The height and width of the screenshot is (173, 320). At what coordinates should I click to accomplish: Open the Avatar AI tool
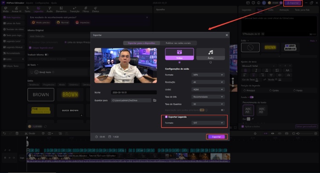17,10
